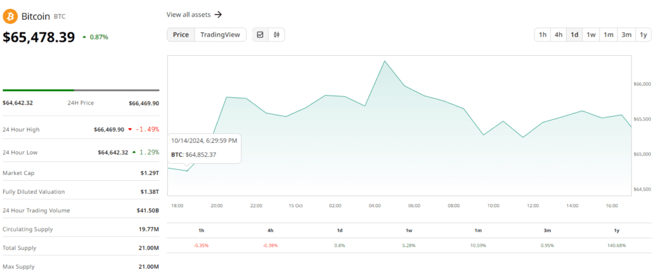Click the Max Supply label
The height and width of the screenshot is (270, 658).
[x=19, y=267]
